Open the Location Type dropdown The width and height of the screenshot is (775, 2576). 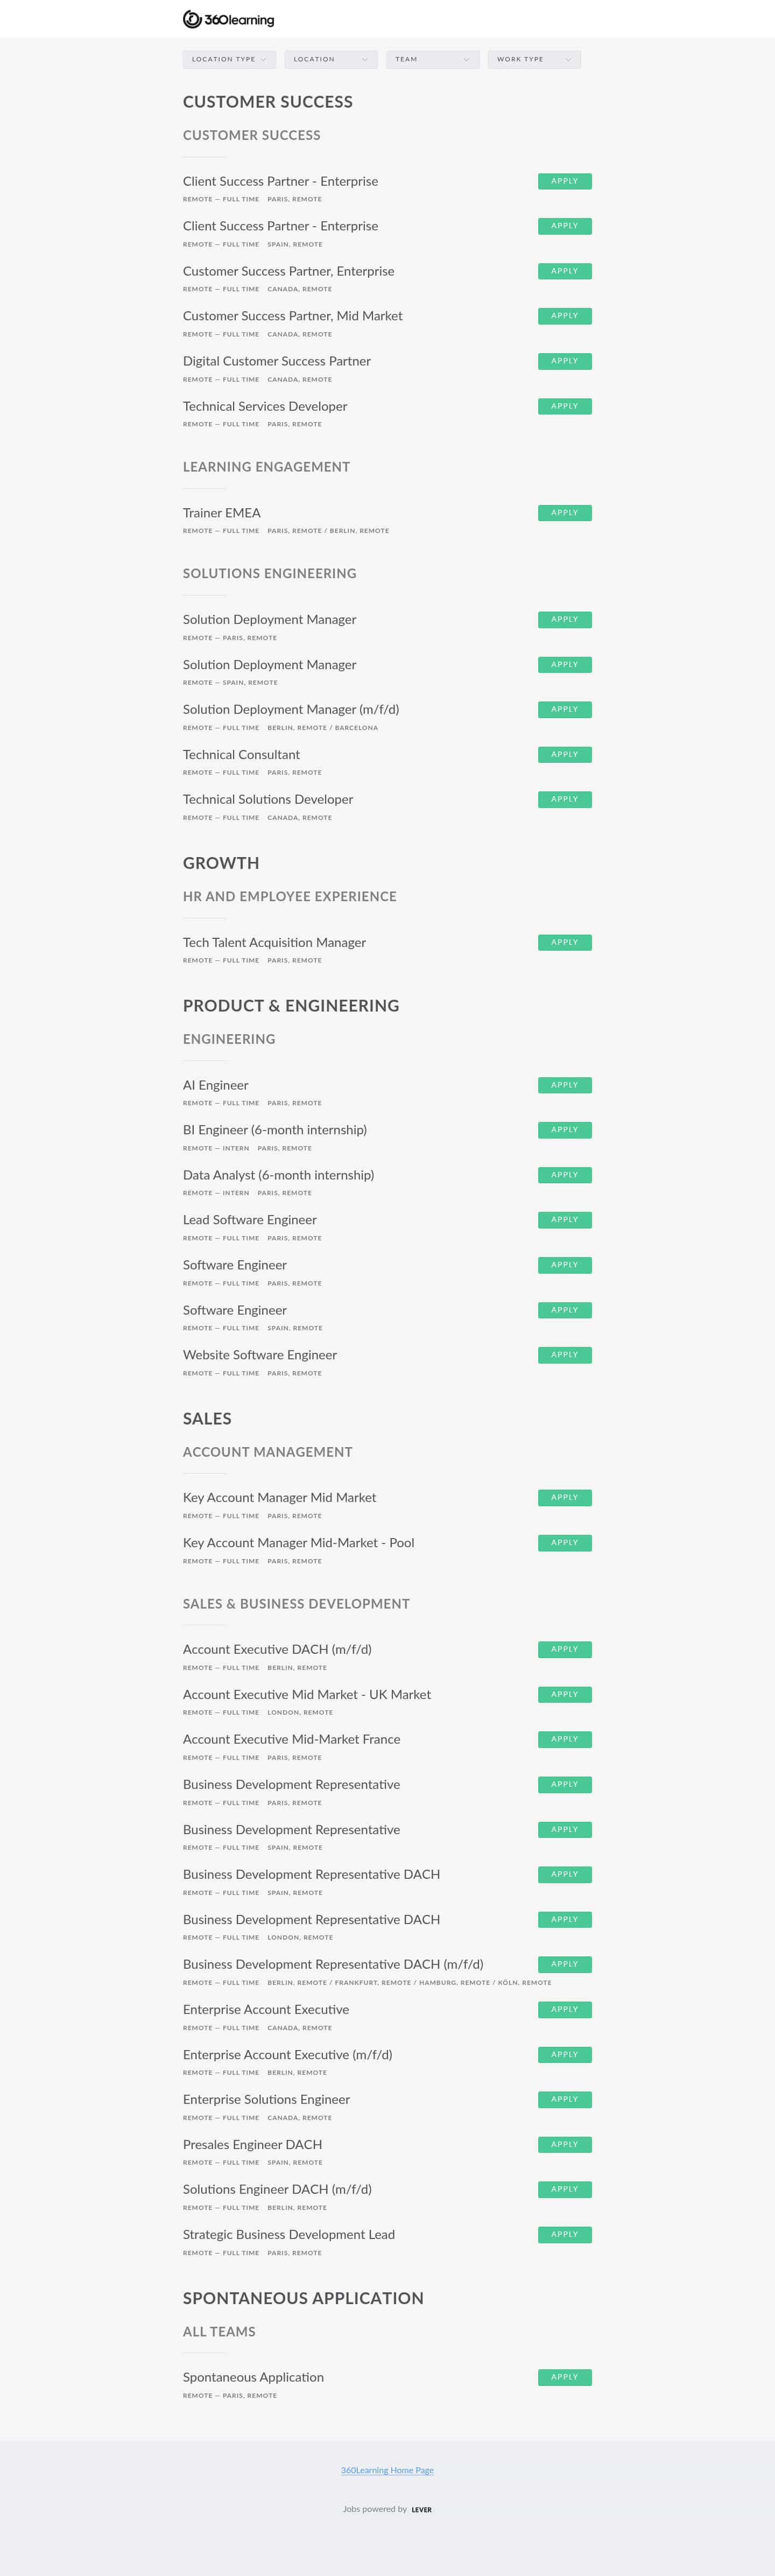(229, 59)
